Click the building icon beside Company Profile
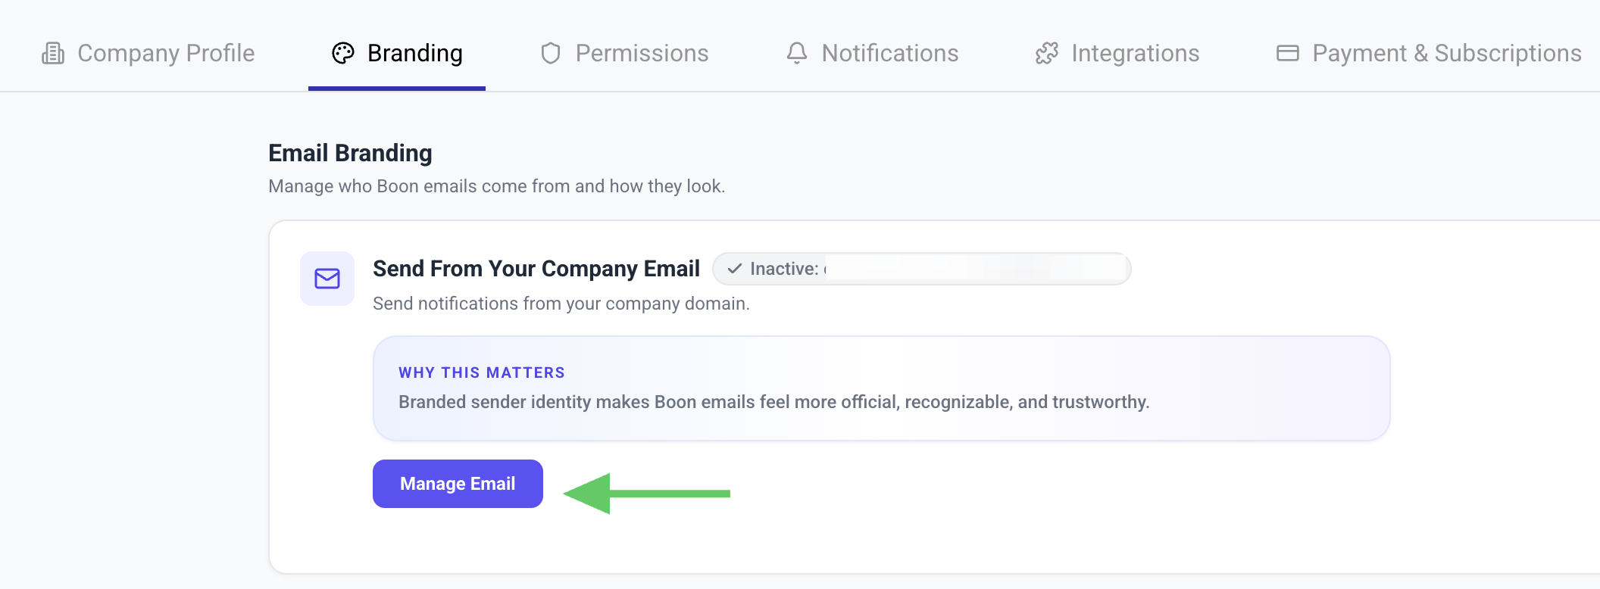Screen dimensions: 1600x589 pos(53,53)
